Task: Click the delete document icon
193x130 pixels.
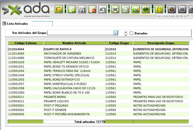Action: 92,9
